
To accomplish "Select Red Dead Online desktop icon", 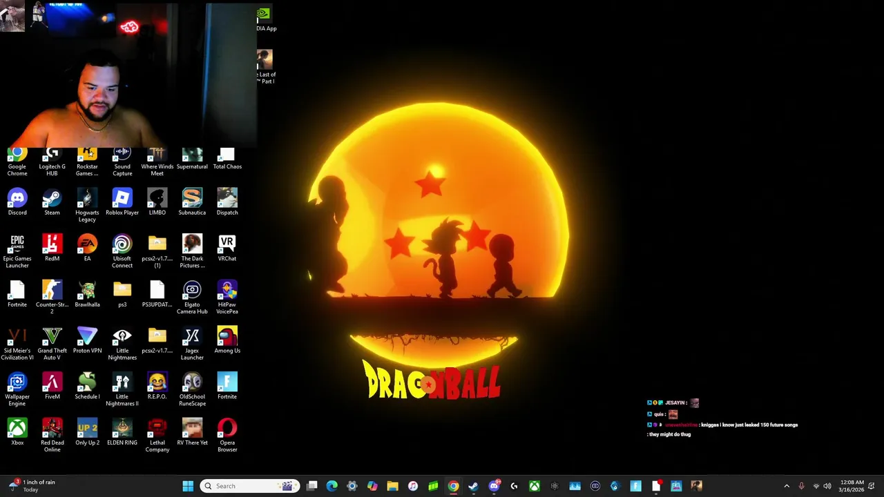I will click(x=52, y=436).
